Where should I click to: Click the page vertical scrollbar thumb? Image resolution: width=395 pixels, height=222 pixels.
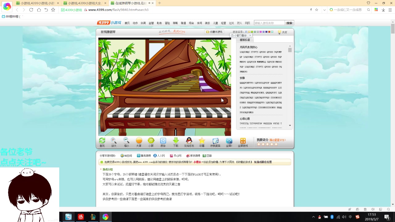pos(393,29)
